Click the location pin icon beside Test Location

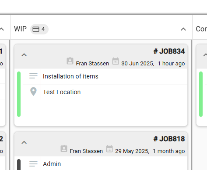tap(33, 92)
